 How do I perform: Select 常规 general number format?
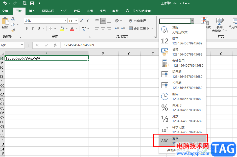click(x=182, y=30)
